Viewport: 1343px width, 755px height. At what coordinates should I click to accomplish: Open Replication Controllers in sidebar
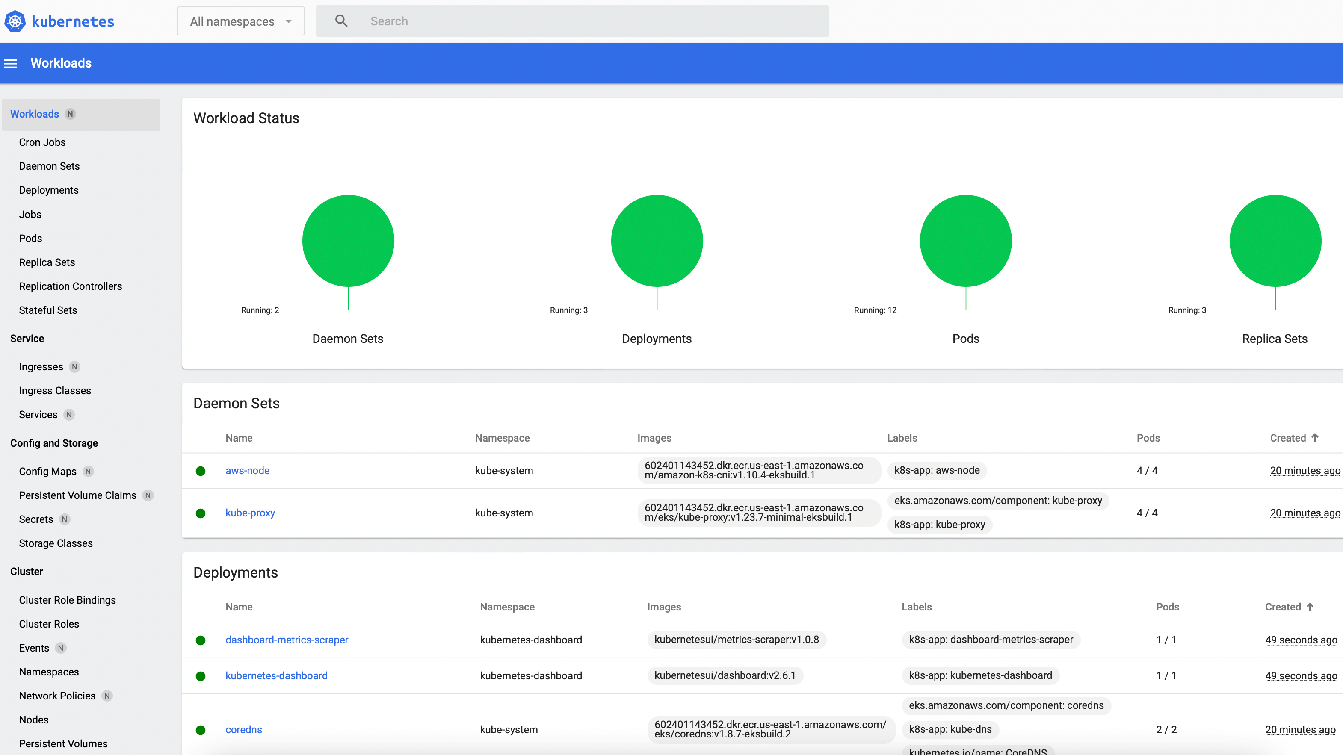coord(71,286)
